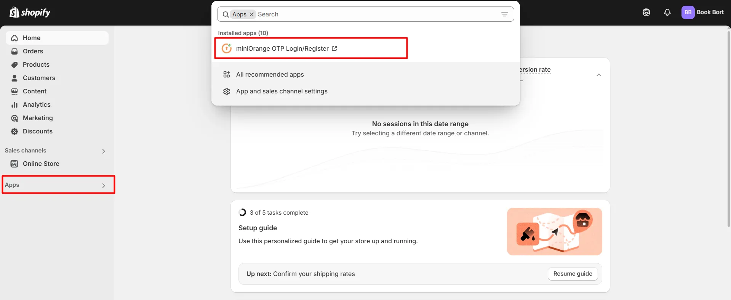731x300 pixels.
Task: Click the 'Setup guide' heading
Action: (x=258, y=228)
